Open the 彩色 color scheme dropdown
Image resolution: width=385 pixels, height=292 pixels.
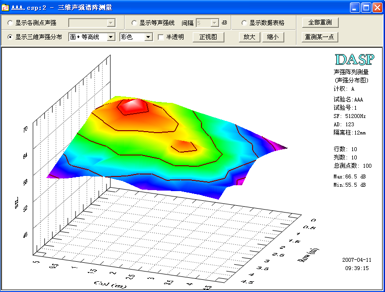(148, 37)
